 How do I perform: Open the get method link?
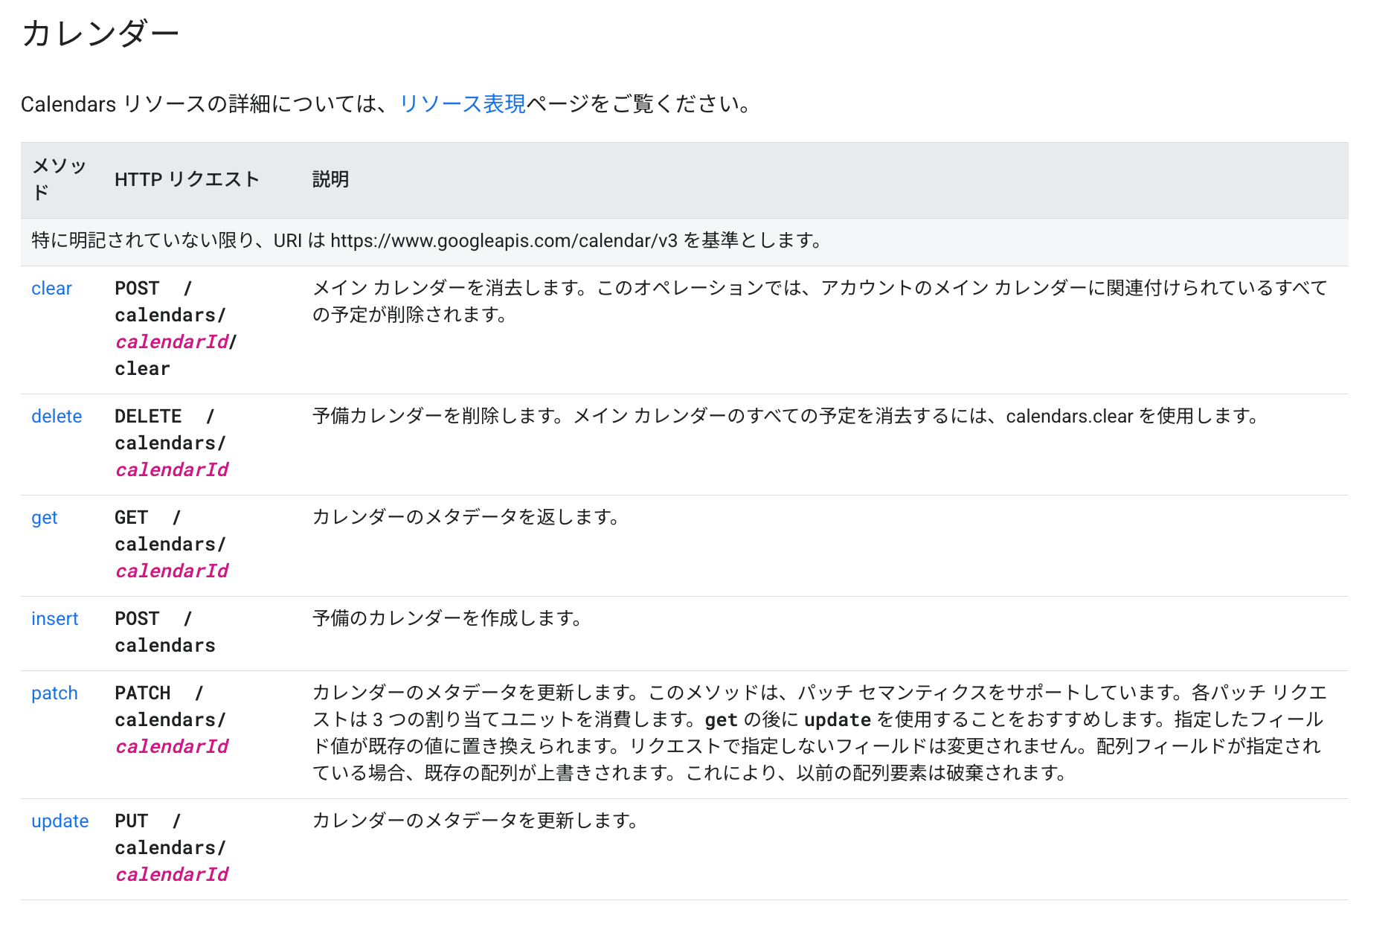click(x=45, y=518)
